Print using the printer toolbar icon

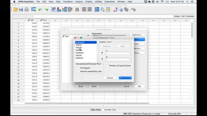click(x=27, y=9)
